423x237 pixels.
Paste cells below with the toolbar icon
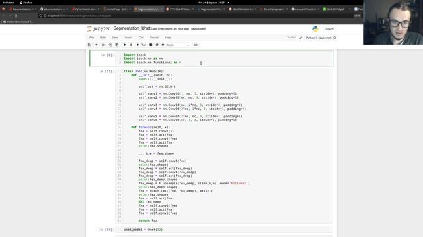coord(117,45)
